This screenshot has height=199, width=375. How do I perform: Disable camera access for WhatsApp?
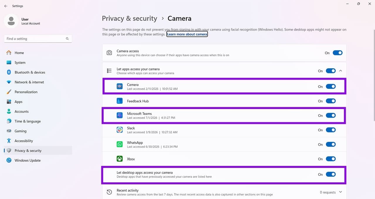pos(331,144)
